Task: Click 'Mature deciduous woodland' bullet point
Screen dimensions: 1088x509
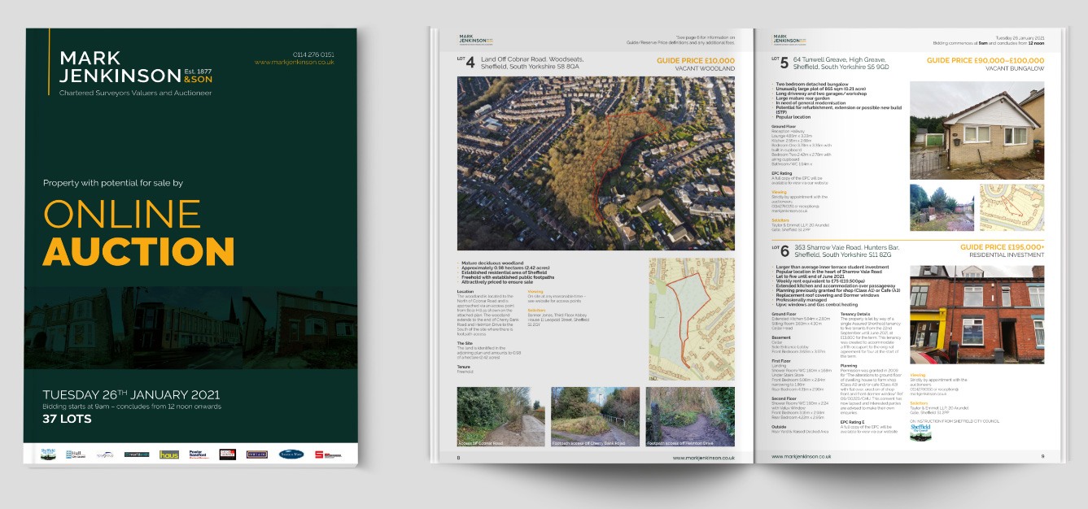Action: (492, 263)
